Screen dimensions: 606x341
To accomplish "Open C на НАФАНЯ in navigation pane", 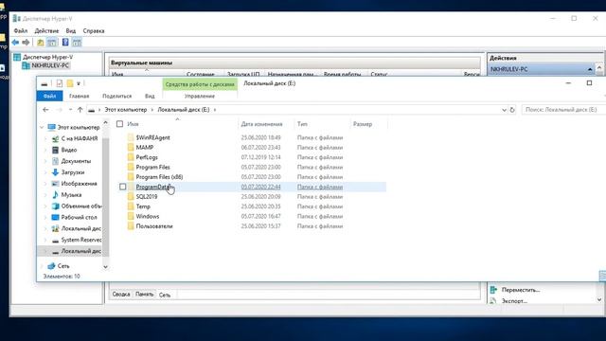I will tap(80, 138).
